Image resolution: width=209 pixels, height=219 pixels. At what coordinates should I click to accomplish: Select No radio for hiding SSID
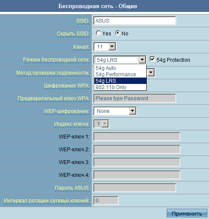[x=118, y=33]
